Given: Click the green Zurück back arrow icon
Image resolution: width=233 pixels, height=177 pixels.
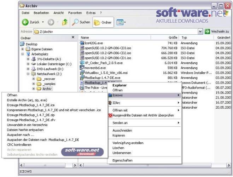Looking at the screenshot, I should tap(25, 22).
